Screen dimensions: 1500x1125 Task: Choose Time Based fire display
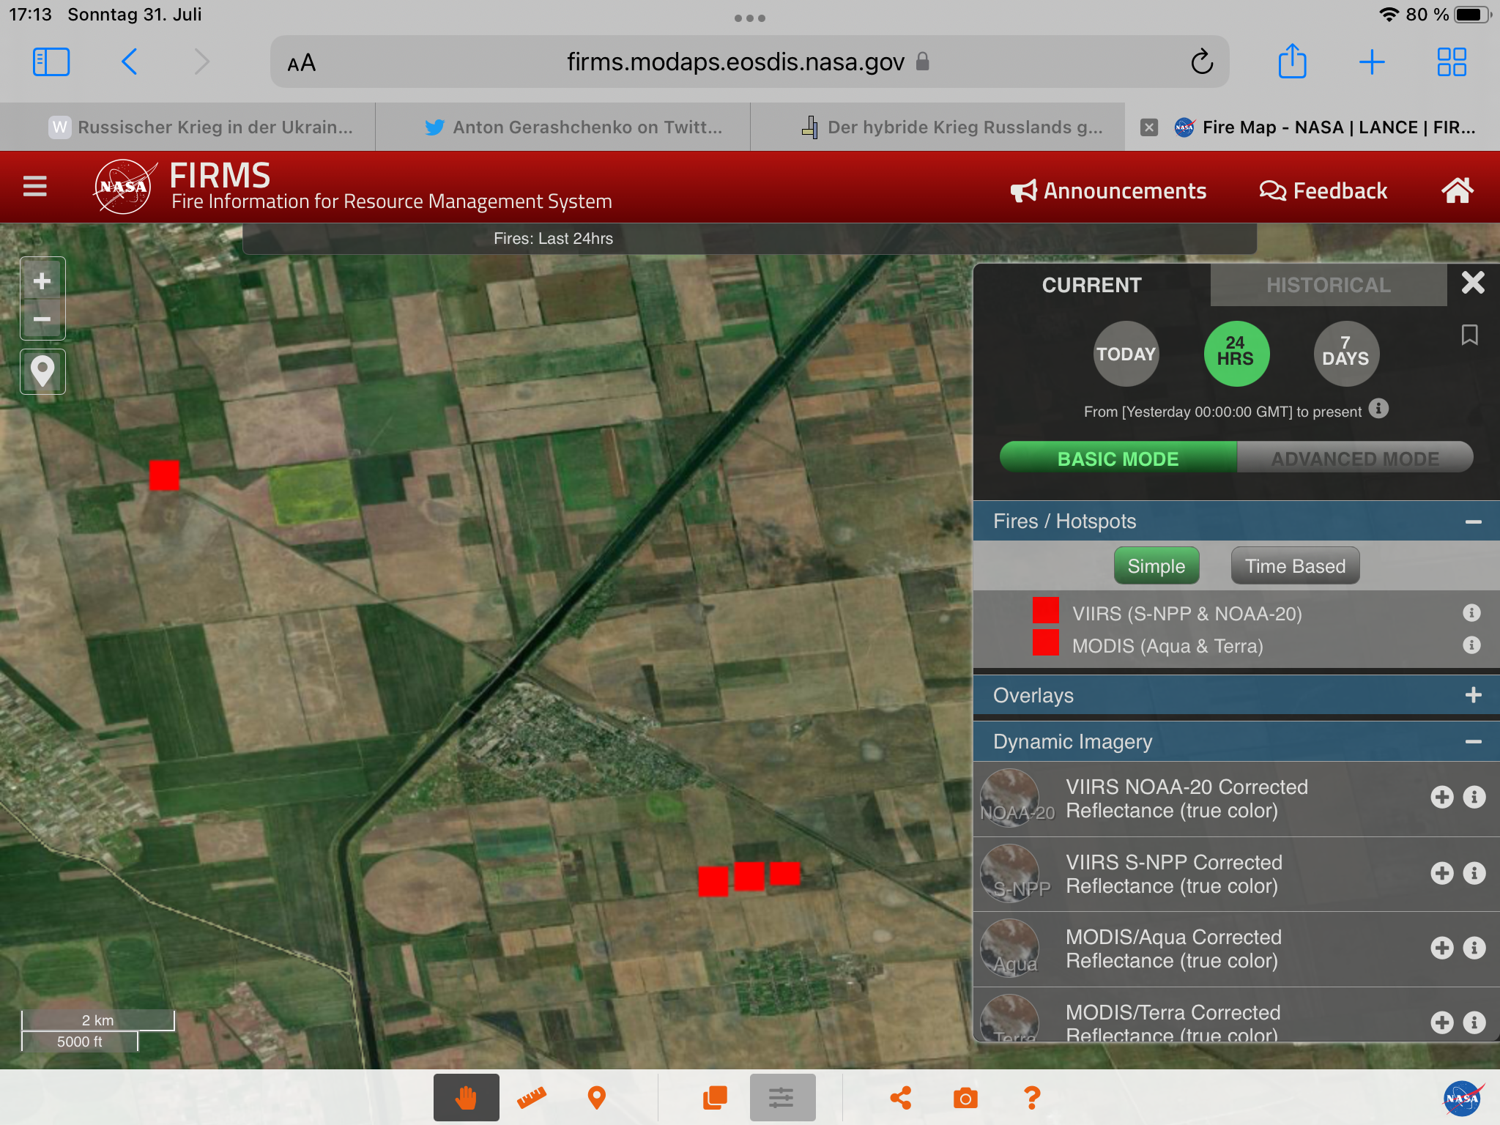click(x=1295, y=565)
